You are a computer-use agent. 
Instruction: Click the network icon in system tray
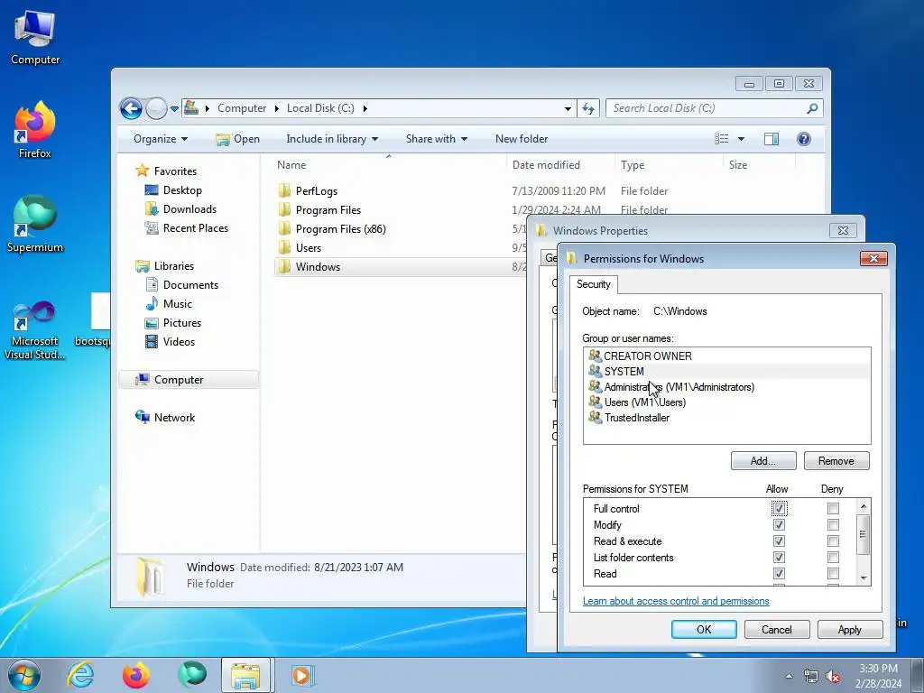[811, 677]
